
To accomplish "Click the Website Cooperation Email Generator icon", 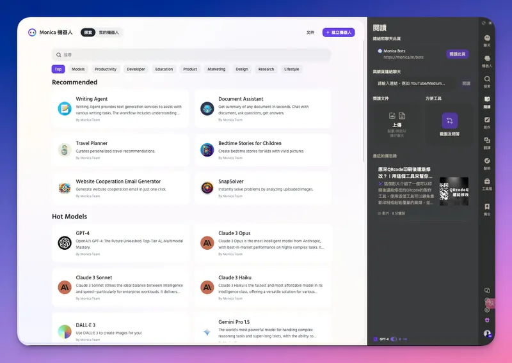I will point(65,188).
